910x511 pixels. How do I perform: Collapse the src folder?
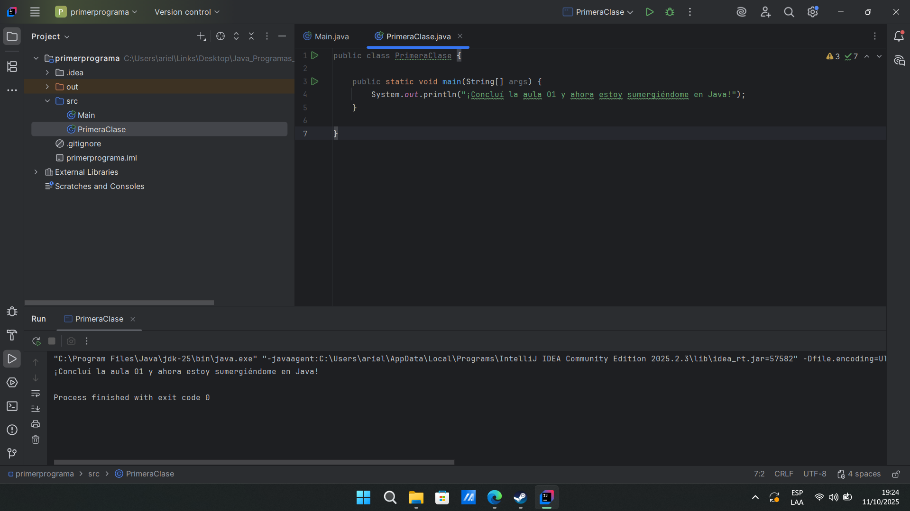click(x=47, y=101)
